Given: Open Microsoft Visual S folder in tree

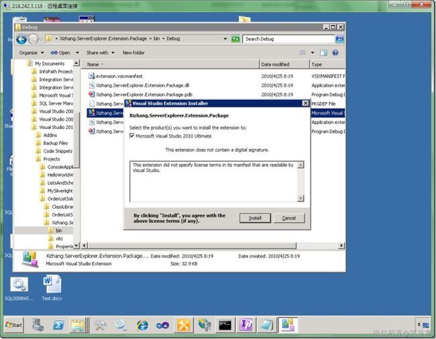Looking at the screenshot, I should [56, 95].
